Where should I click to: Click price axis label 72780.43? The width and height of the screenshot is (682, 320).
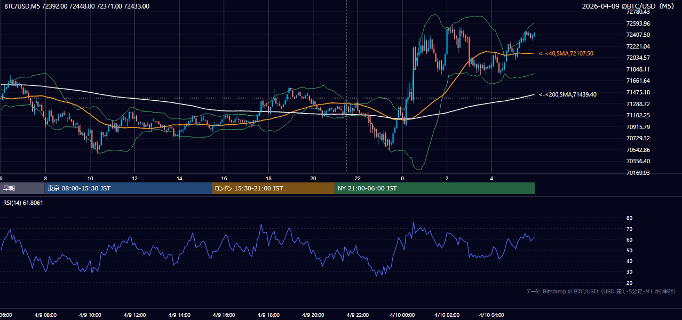click(x=638, y=12)
